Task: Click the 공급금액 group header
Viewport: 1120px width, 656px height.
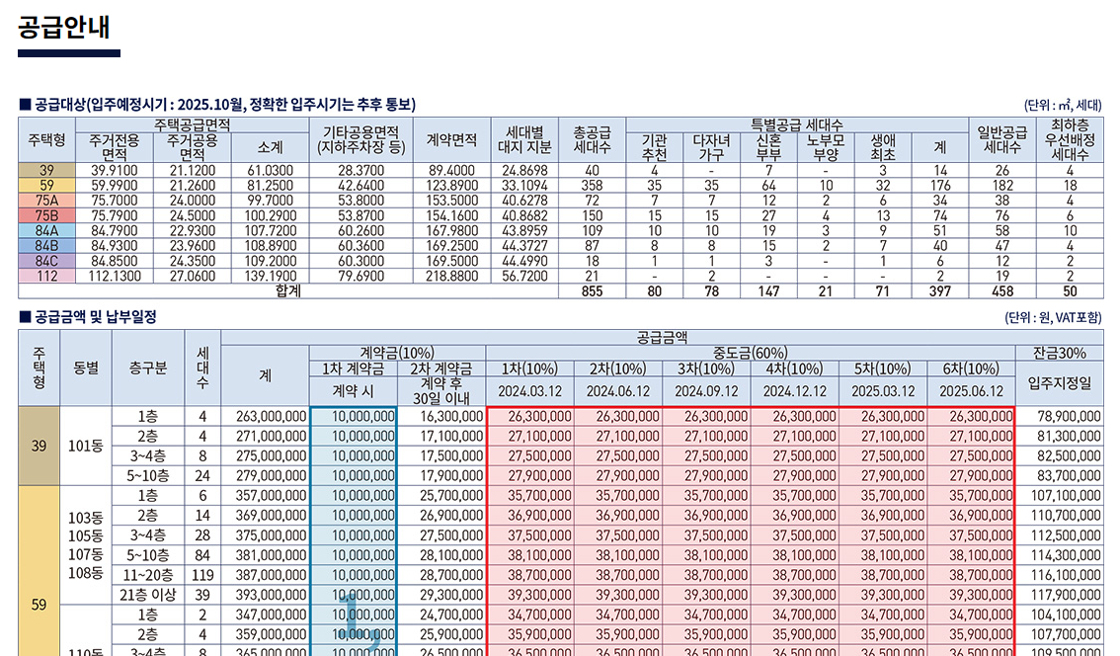Action: click(x=662, y=337)
